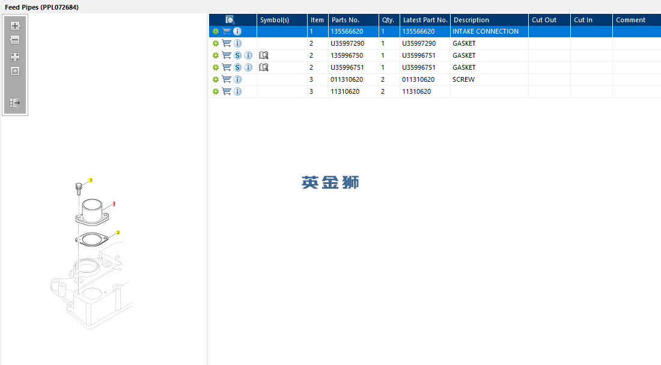
Task: Click Parts No. cell U35997290
Action: [x=354, y=43]
